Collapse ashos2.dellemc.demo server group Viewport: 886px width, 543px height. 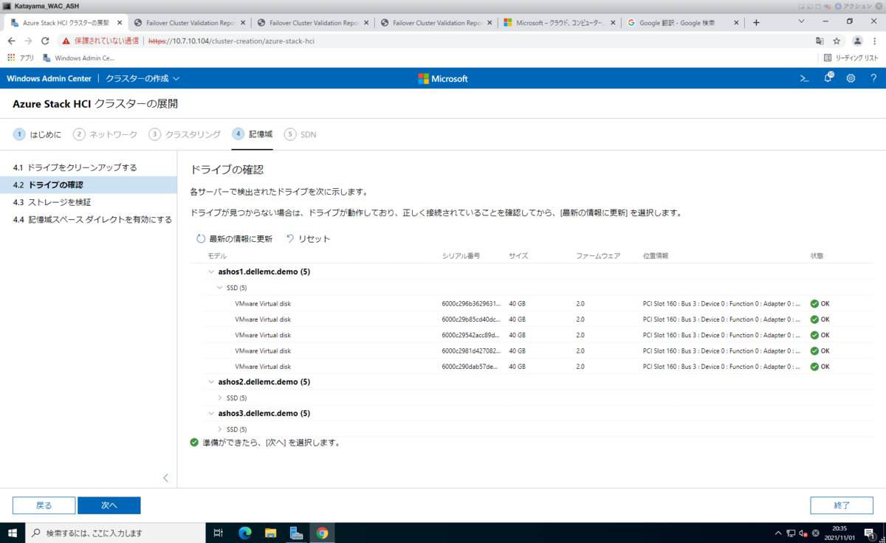pyautogui.click(x=211, y=381)
